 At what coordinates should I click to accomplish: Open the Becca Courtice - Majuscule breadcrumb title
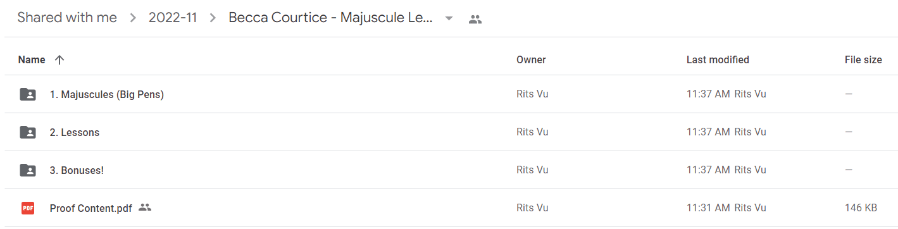[331, 18]
